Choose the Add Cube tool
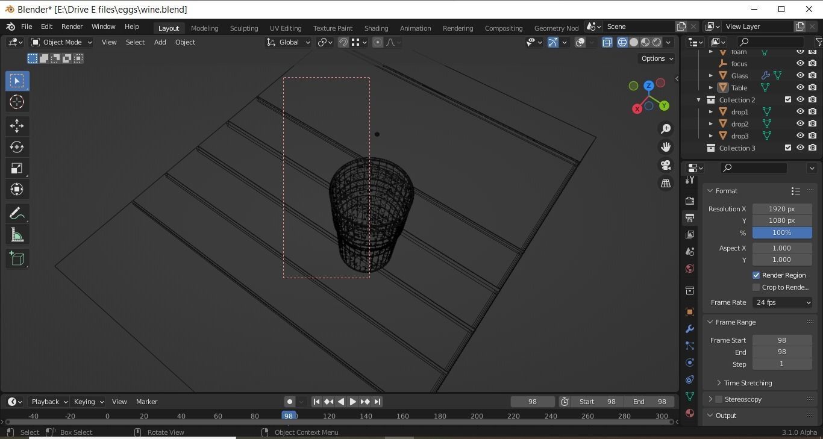823x439 pixels. pos(17,259)
